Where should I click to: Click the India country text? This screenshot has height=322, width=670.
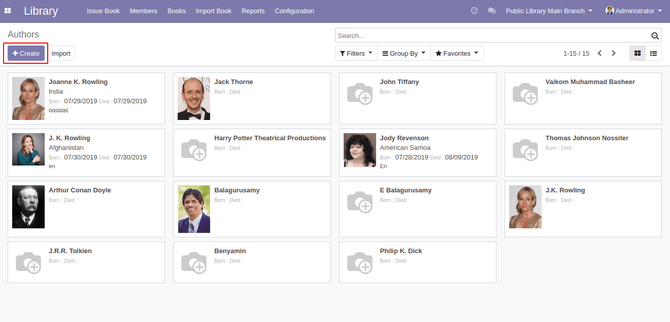[56, 92]
